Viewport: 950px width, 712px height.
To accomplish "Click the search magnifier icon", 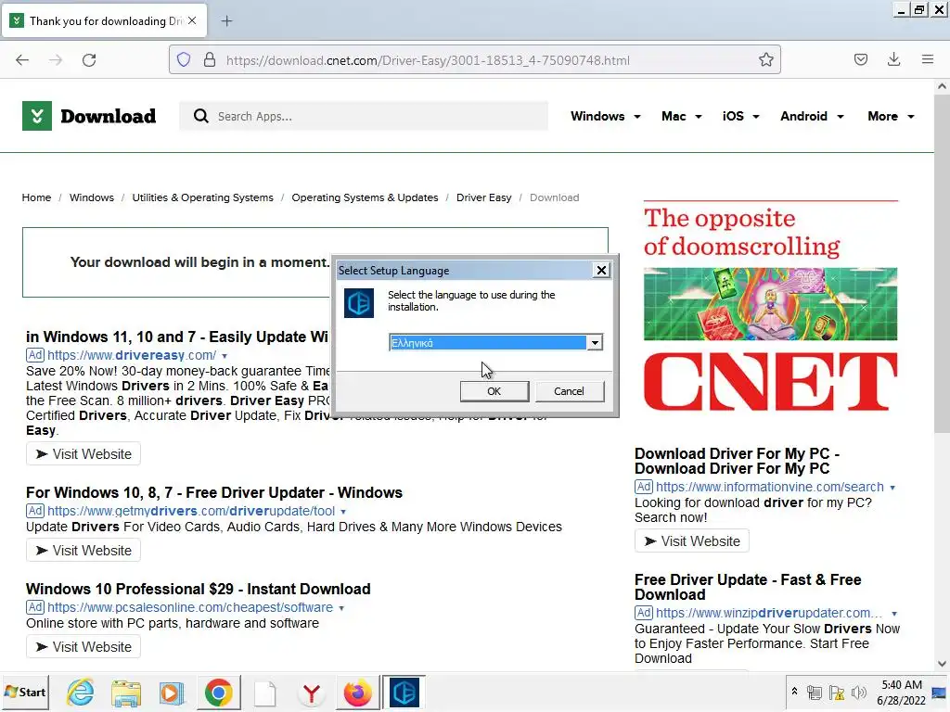I will 201,116.
